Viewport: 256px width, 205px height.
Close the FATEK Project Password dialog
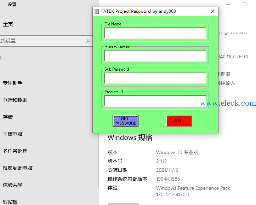(213, 11)
